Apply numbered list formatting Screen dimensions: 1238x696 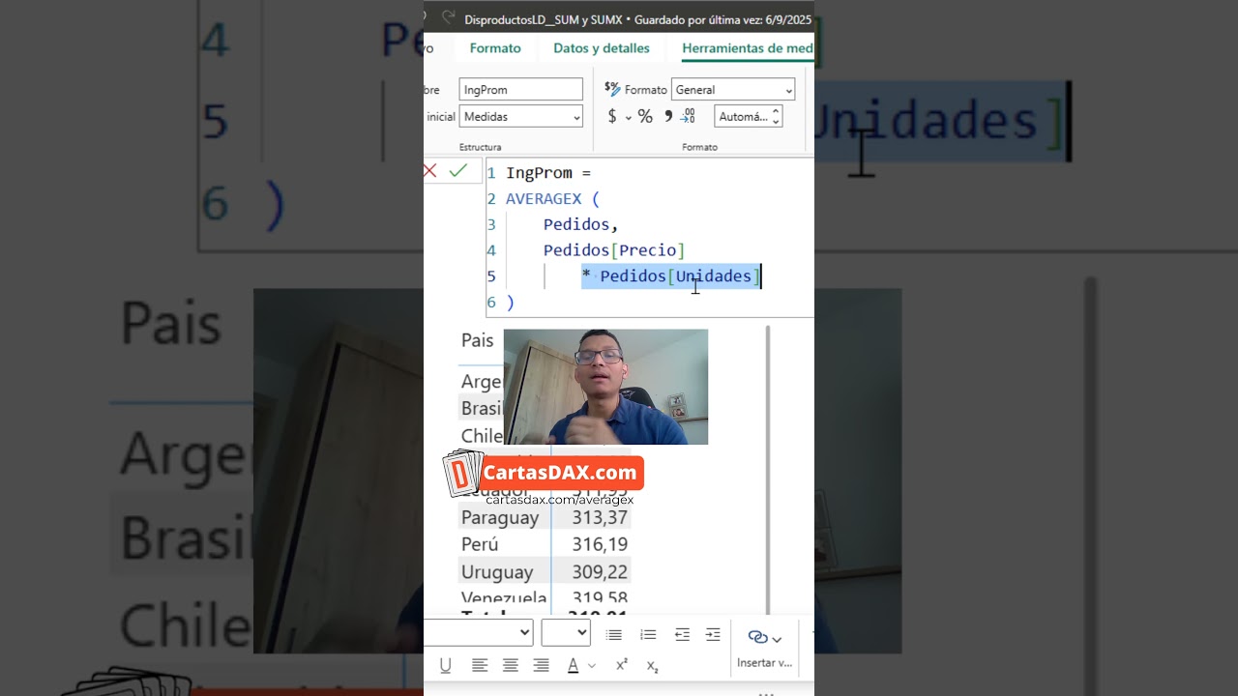point(648,634)
